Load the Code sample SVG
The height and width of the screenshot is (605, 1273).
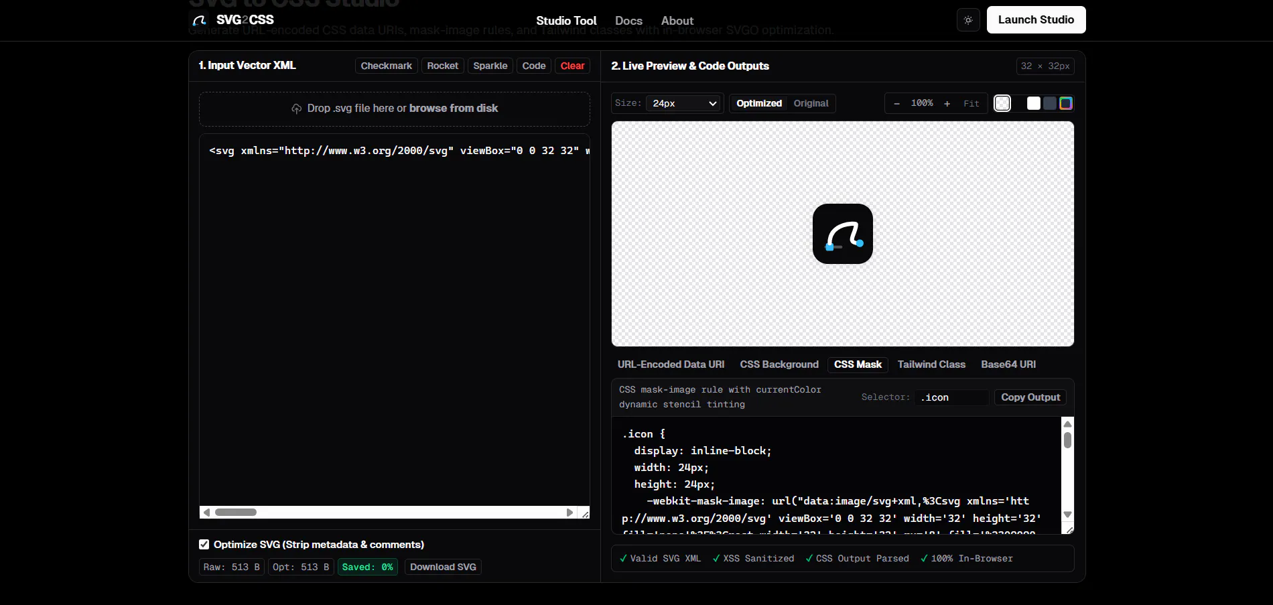(534, 66)
